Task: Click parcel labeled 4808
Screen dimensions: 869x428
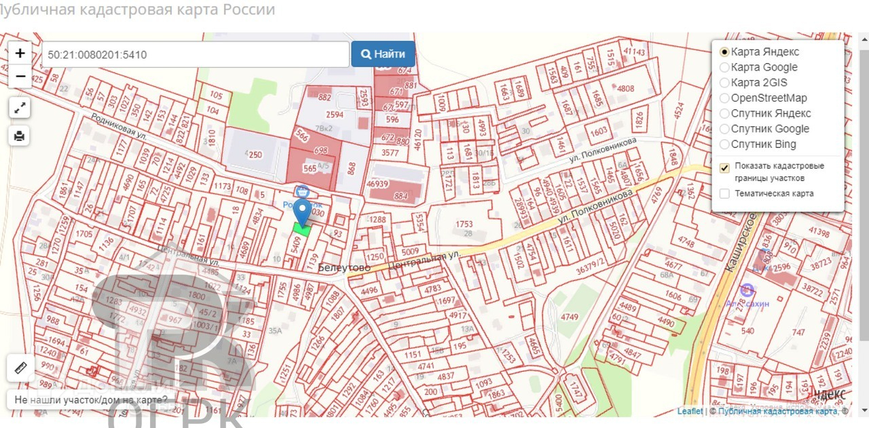Action: pyautogui.click(x=625, y=88)
